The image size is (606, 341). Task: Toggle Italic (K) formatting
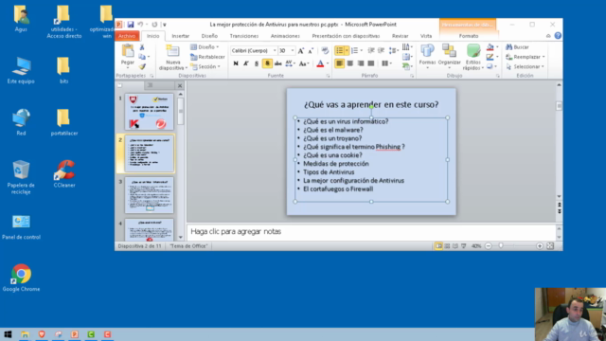tap(246, 63)
